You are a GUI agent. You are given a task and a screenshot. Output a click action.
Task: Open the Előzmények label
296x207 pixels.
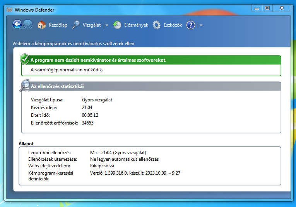(x=136, y=25)
